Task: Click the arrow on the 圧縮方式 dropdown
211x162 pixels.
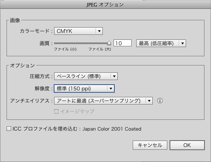Action: coord(114,76)
